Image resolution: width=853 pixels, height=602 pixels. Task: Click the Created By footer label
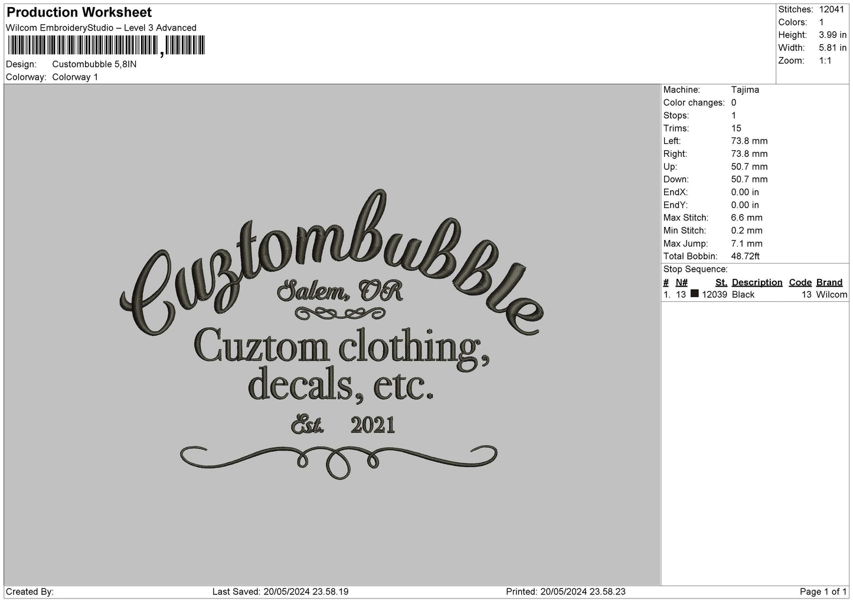(30, 592)
